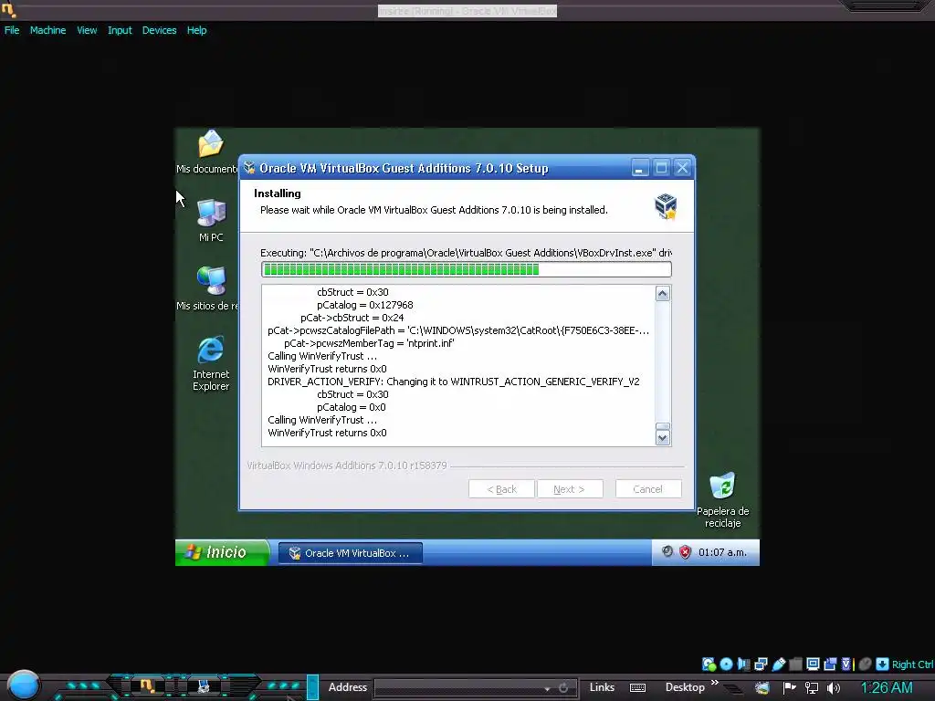
Task: Click the log scrollbar down arrow
Action: (663, 437)
